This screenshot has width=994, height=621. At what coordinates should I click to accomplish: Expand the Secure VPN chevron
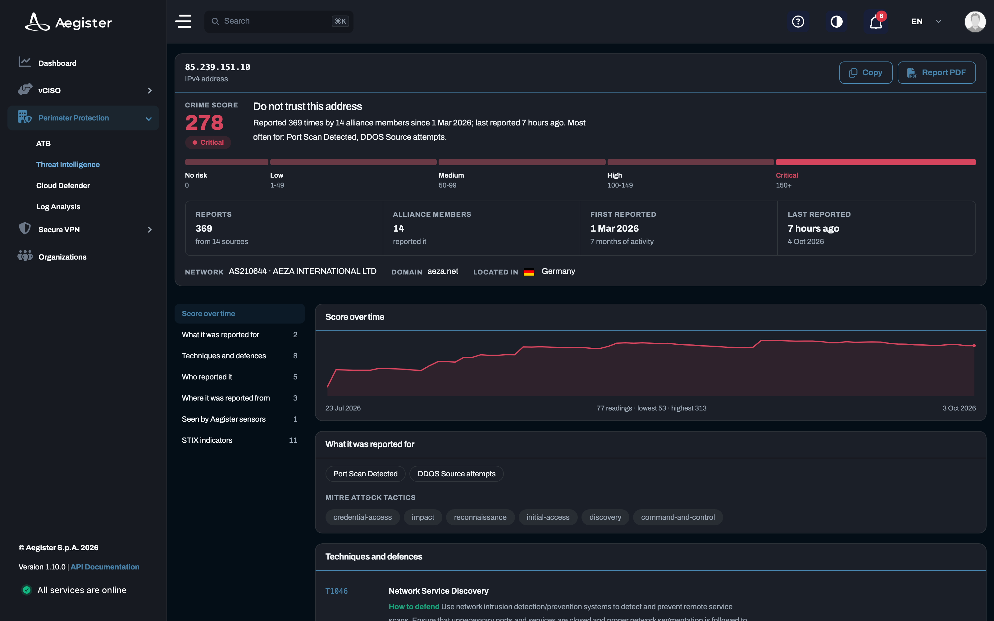149,229
